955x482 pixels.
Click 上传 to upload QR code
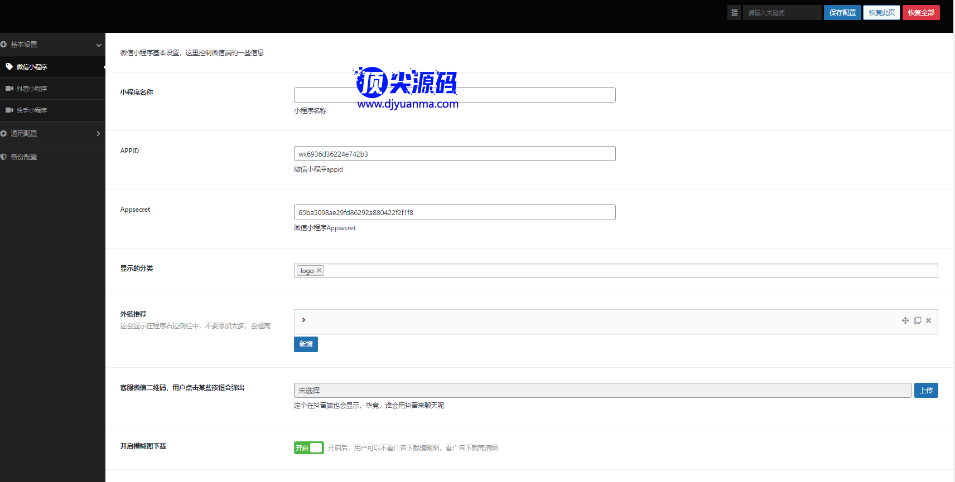click(925, 391)
